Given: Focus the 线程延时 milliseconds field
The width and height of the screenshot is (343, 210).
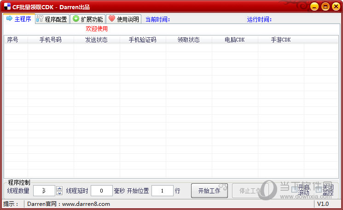Looking at the screenshot, I should pos(102,191).
